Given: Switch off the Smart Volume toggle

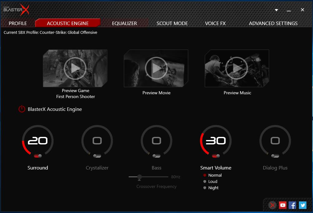Looking at the screenshot, I should (x=216, y=156).
